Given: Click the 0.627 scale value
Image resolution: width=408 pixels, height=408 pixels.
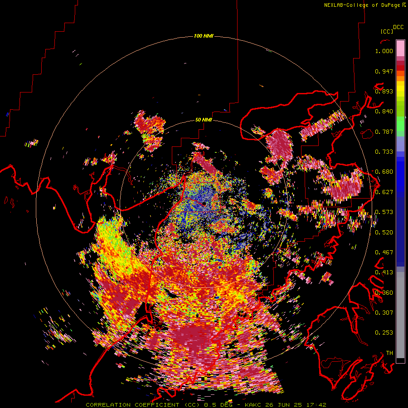Looking at the screenshot, I should (384, 192).
